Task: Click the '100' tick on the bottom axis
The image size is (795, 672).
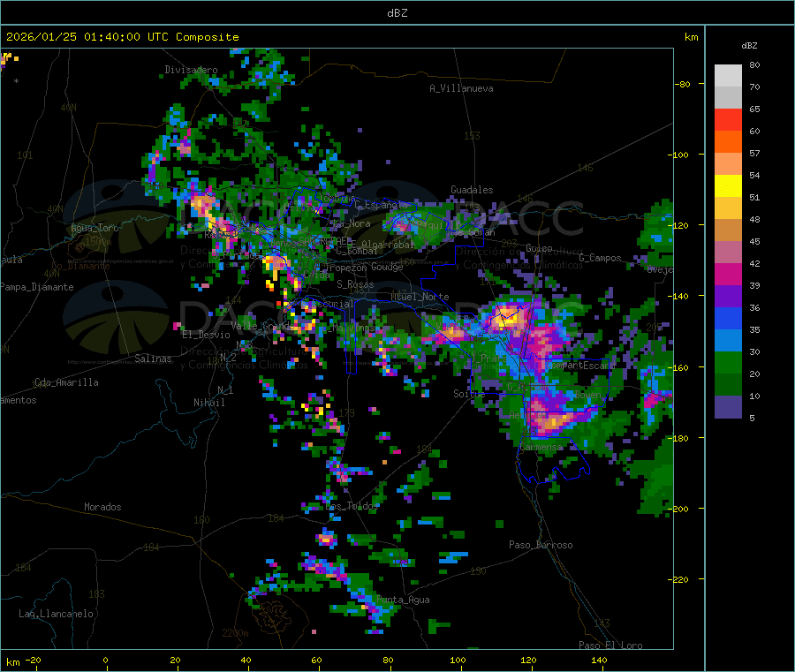Action: 458,660
